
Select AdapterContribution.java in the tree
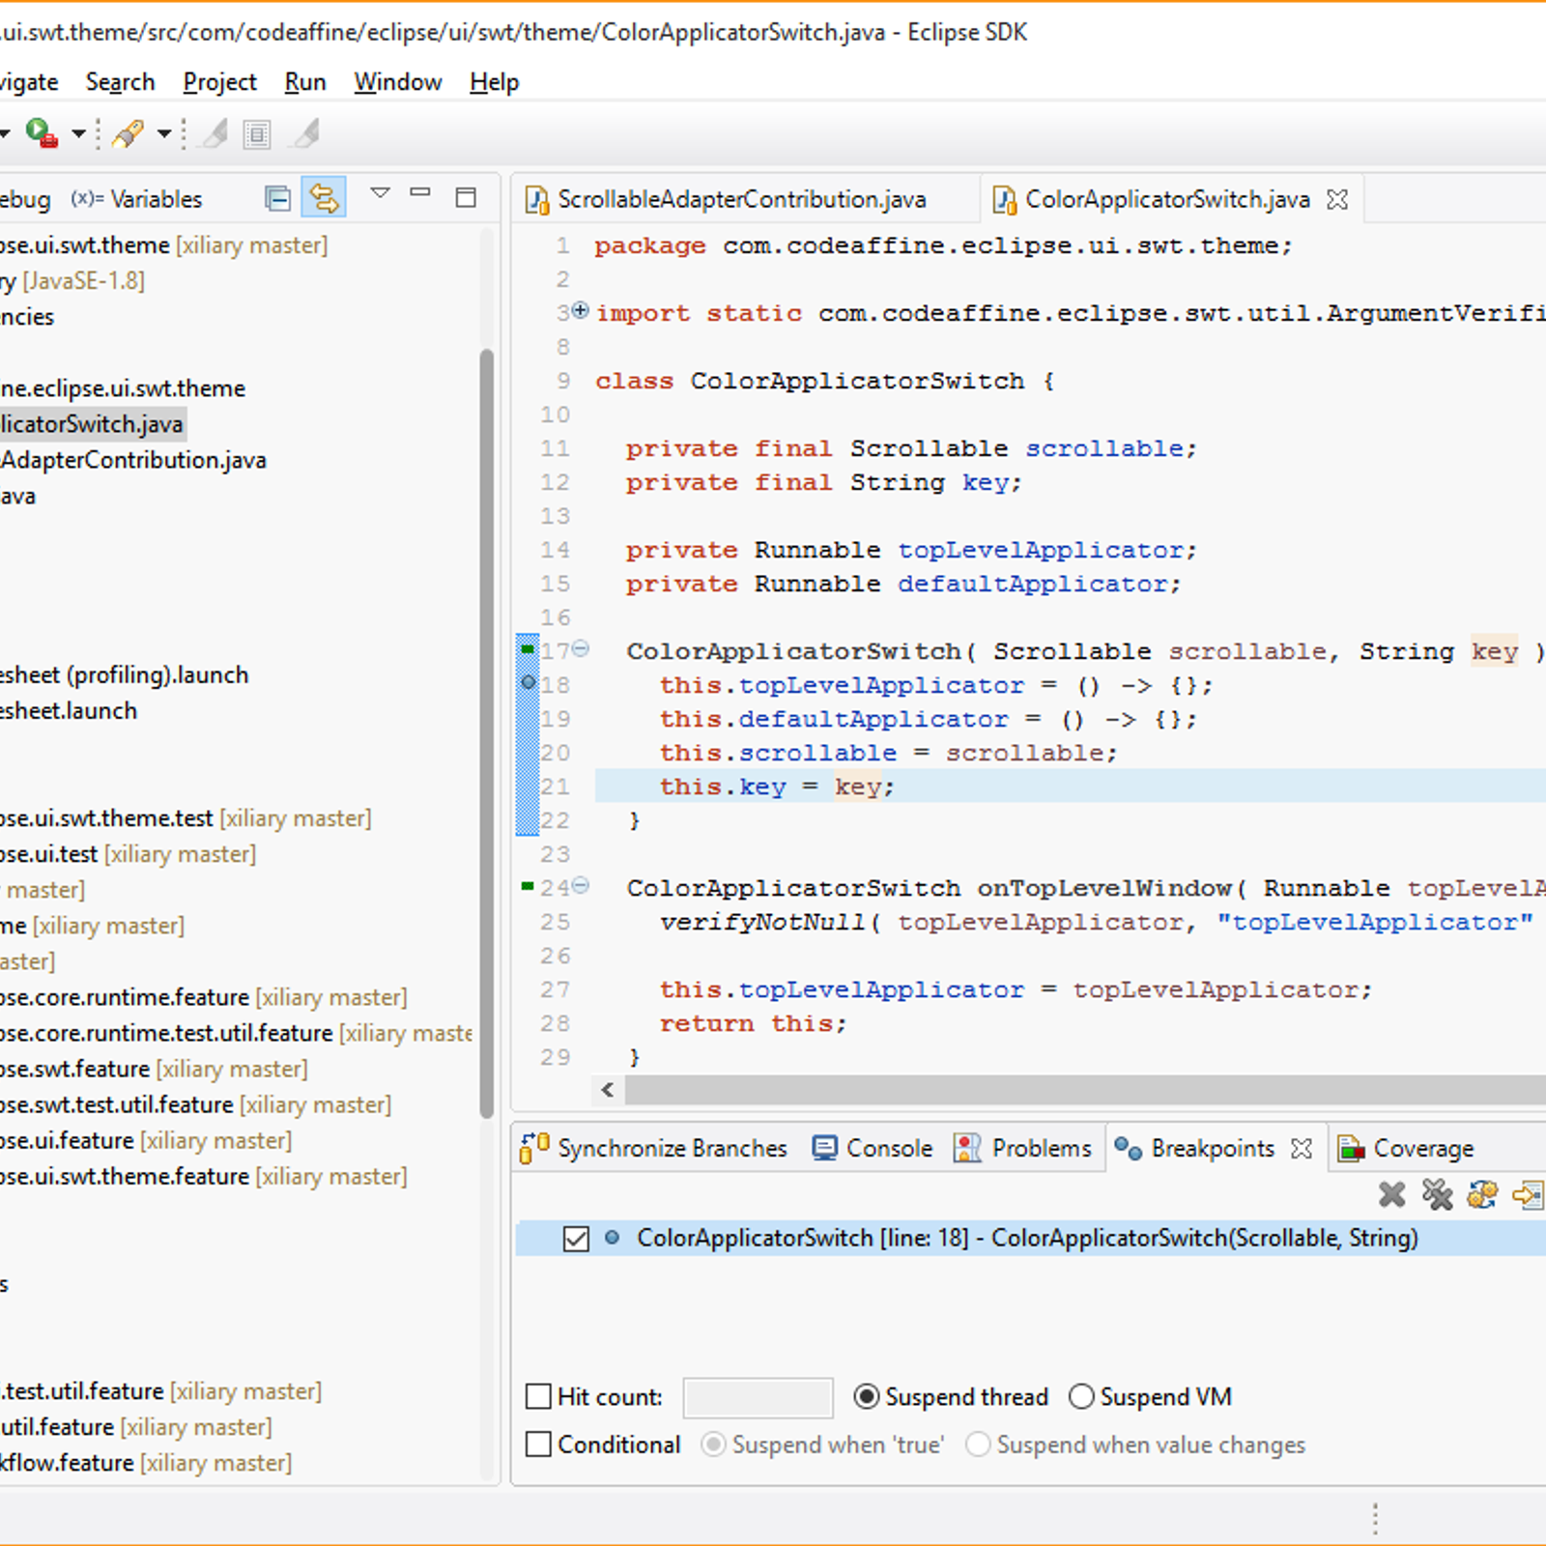tap(133, 460)
